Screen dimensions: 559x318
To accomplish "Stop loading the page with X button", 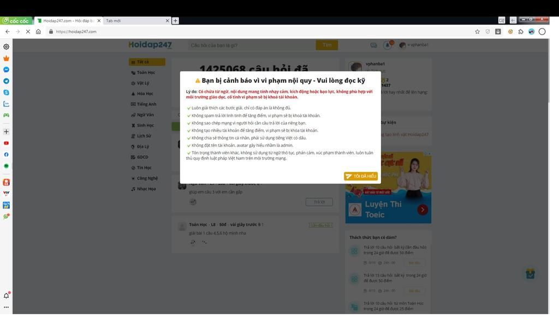I will click(28, 31).
